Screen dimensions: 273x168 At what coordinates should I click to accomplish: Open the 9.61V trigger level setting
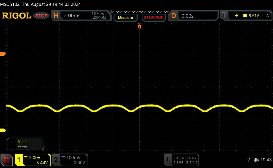[x=254, y=16]
